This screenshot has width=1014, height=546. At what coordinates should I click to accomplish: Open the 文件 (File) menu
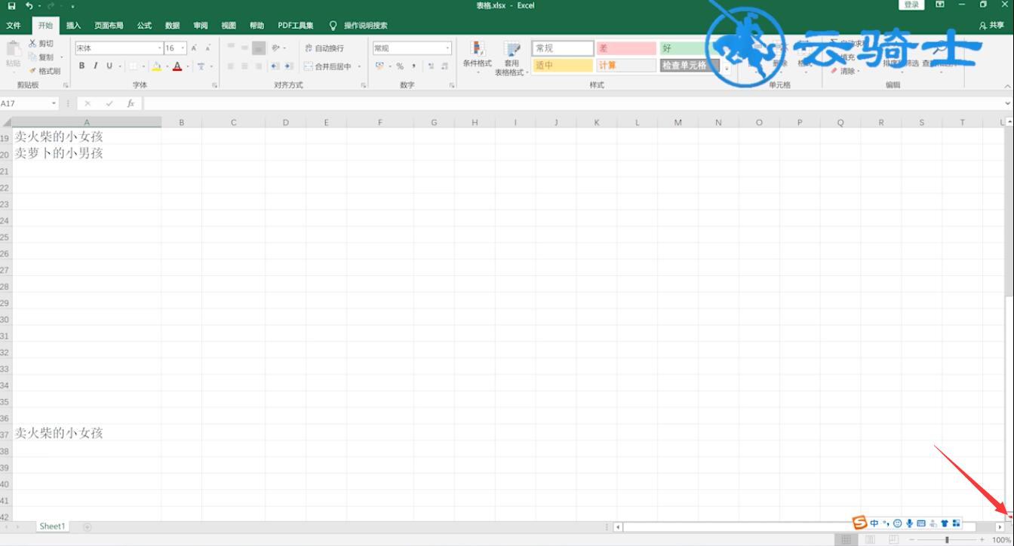pyautogui.click(x=14, y=26)
